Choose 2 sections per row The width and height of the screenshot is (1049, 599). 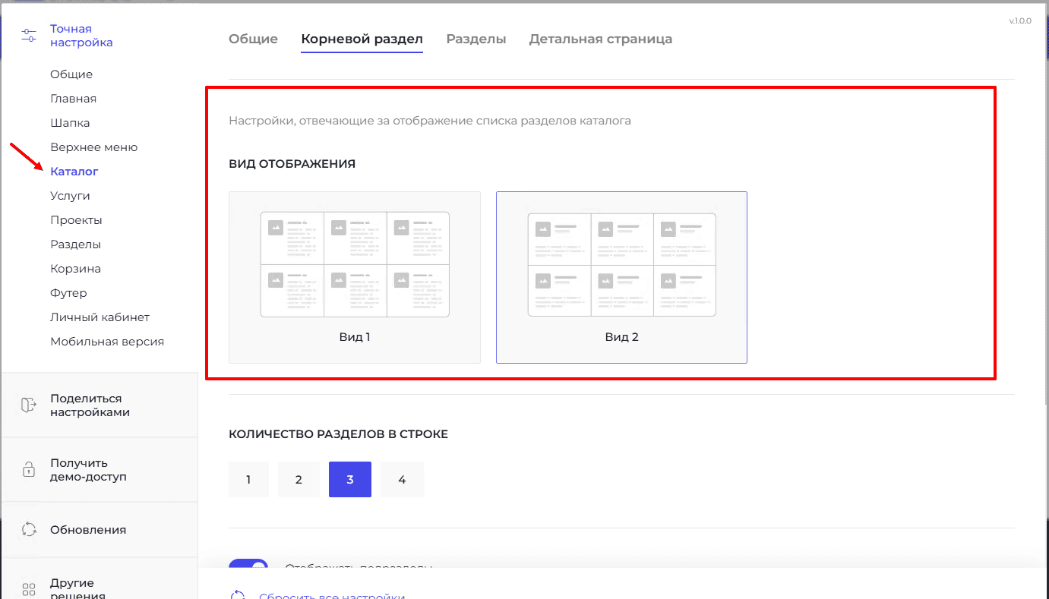tap(299, 480)
